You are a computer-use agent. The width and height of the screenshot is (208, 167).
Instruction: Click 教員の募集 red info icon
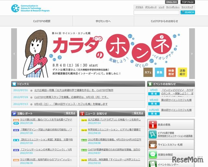click(x=153, y=125)
